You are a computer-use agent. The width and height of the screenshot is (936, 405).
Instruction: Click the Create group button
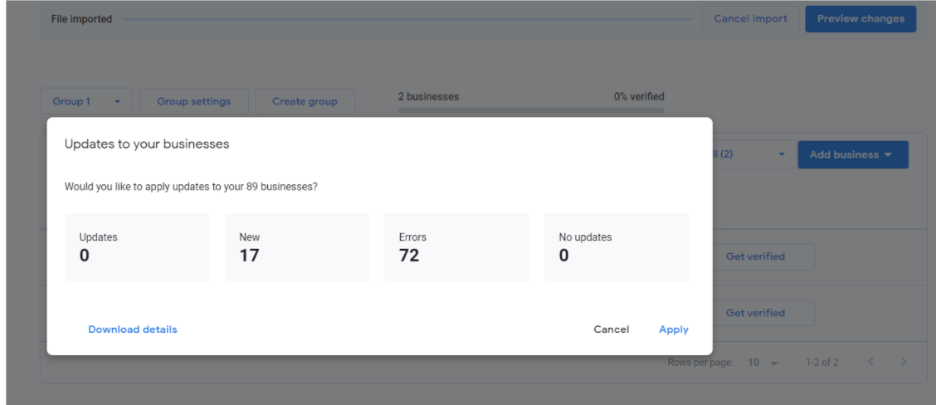click(305, 101)
